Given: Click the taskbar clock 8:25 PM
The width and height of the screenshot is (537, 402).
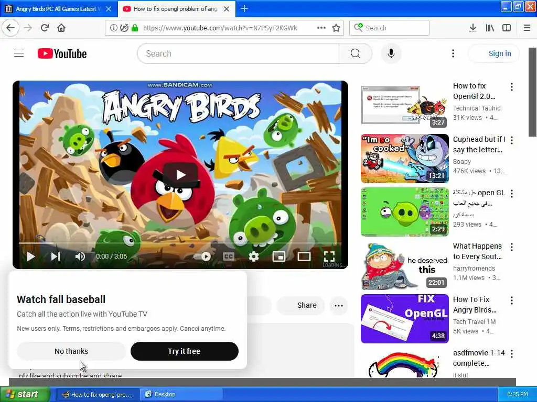Looking at the screenshot, I should [518, 394].
